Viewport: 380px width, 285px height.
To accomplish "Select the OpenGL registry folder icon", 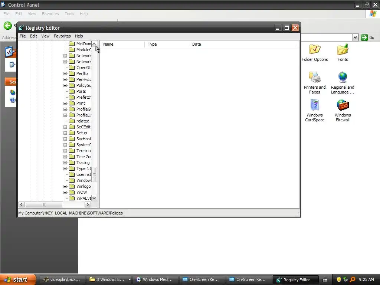I will point(72,68).
